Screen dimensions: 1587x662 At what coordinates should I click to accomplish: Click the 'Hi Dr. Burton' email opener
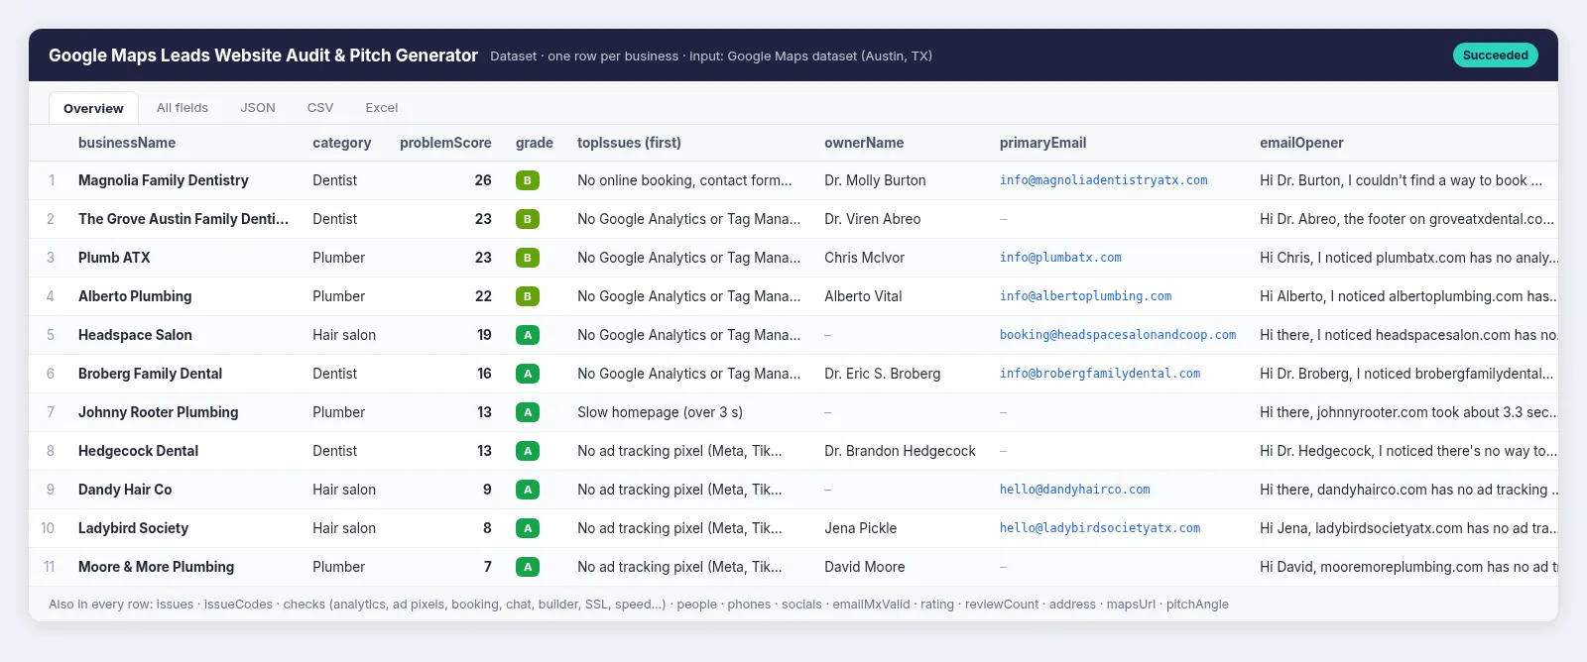(1401, 180)
